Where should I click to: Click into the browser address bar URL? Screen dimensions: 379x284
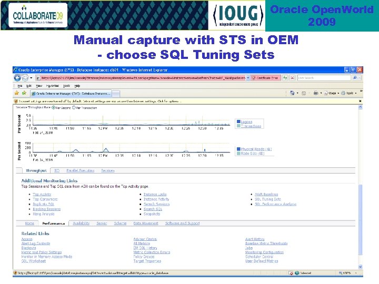143,78
